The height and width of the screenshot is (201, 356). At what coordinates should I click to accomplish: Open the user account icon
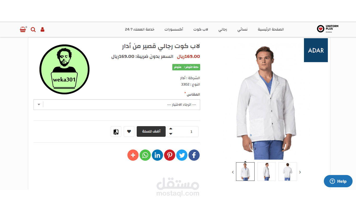click(x=43, y=30)
